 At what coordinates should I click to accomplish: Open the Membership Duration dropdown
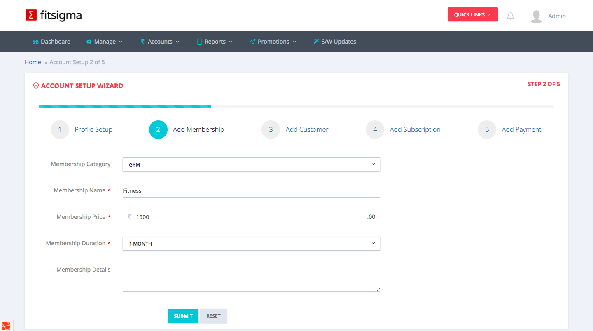point(251,244)
